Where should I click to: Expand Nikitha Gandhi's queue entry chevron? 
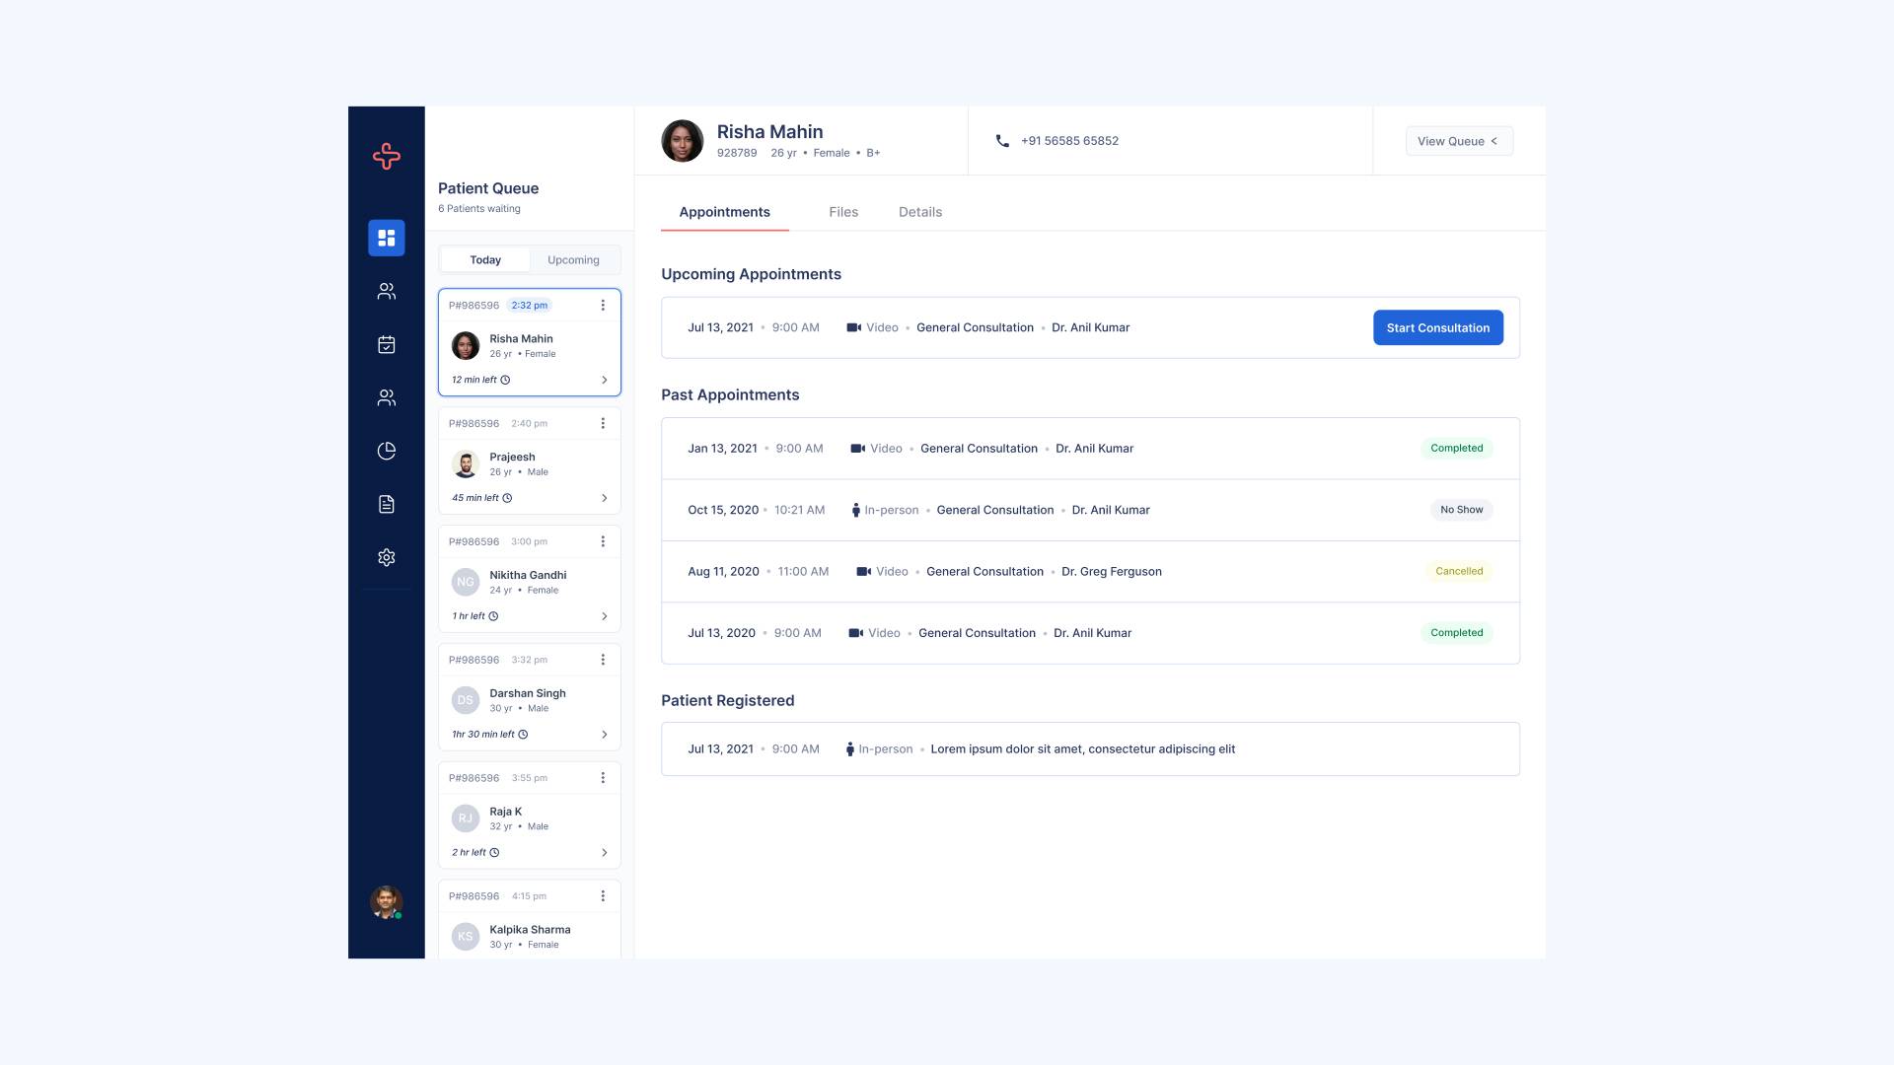(604, 615)
